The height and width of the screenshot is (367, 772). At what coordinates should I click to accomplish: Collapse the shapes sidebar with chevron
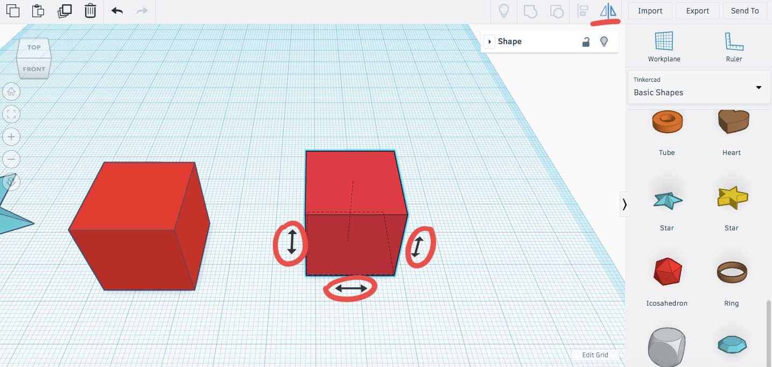tap(624, 204)
